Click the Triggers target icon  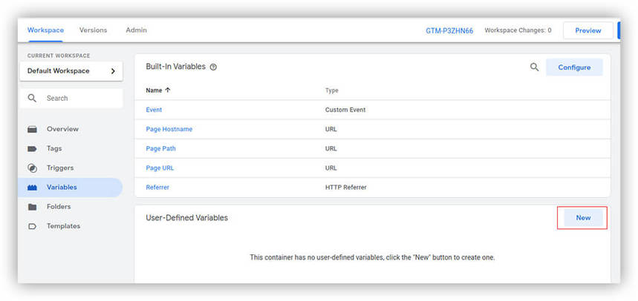tap(33, 168)
